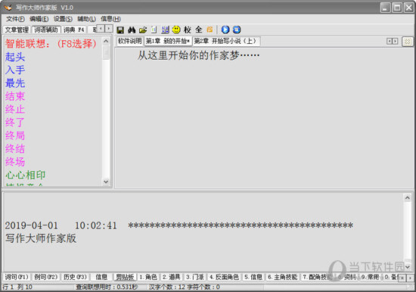Select the 信息 bottom tab
416x292 pixels.
(101, 277)
